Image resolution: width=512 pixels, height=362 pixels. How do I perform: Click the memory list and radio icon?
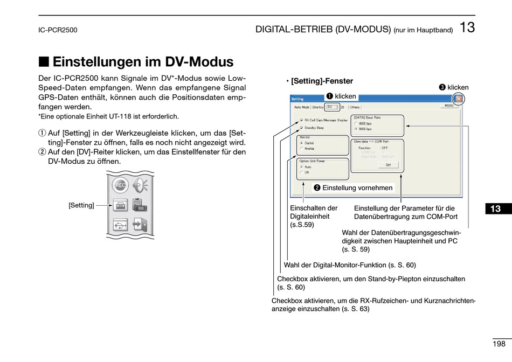(140, 205)
